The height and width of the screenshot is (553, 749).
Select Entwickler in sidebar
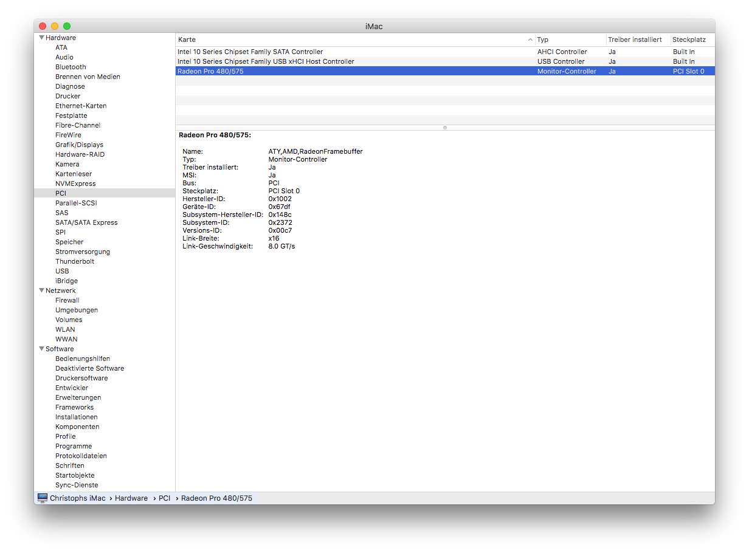click(72, 388)
